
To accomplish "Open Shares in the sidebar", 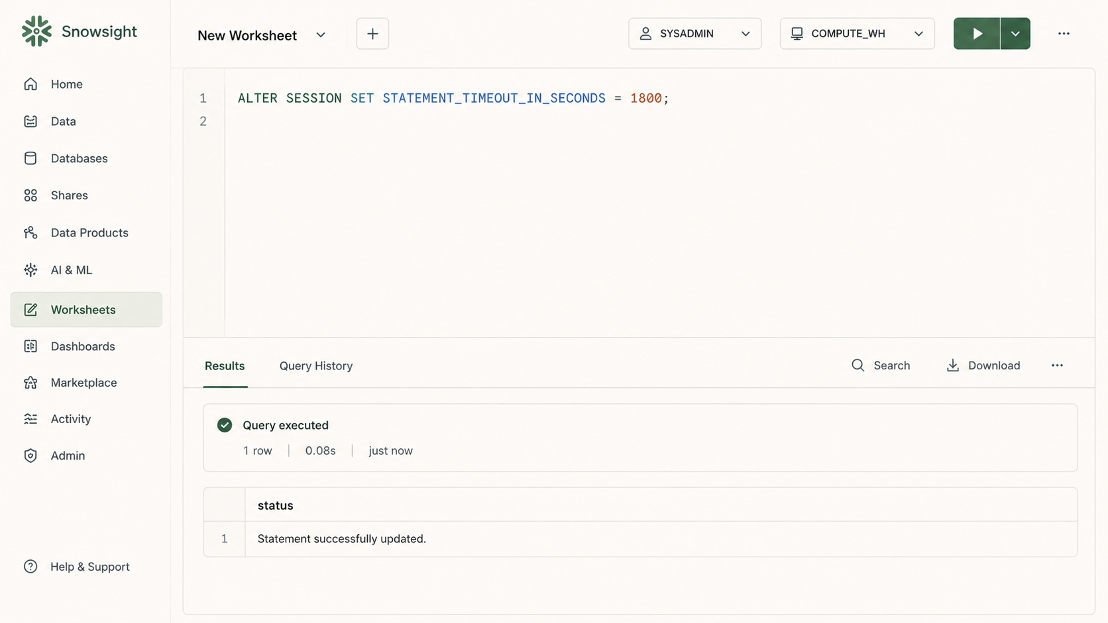I will tap(86, 195).
